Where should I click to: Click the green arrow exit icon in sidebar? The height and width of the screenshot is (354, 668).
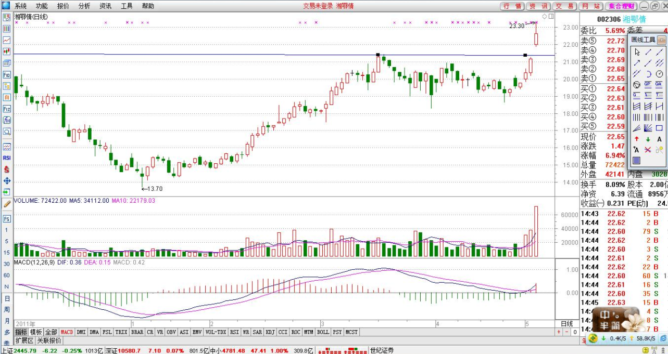(x=7, y=192)
